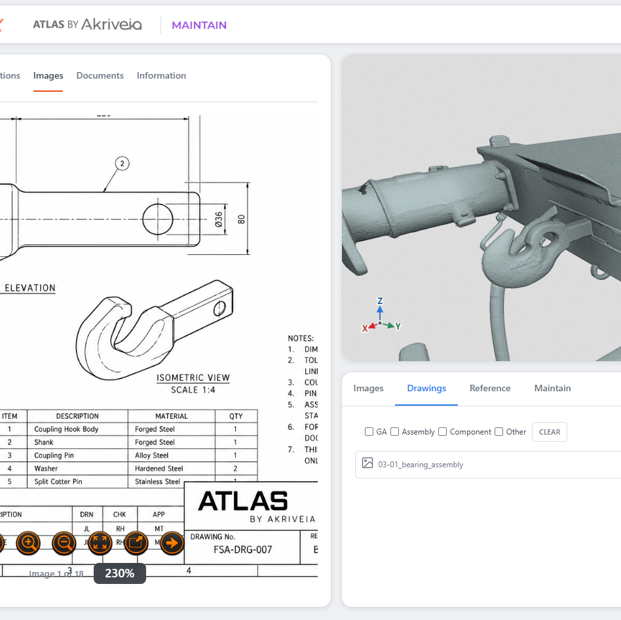
Task: Click the isometric hook drawing
Action: (x=155, y=330)
